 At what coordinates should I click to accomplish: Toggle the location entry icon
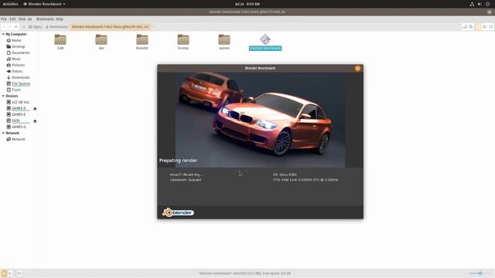[x=465, y=27]
